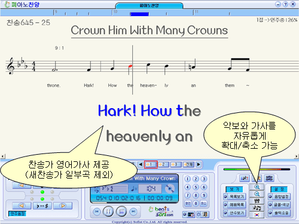Click the music notes display button
The height and width of the screenshot is (224, 299).
tap(257, 208)
